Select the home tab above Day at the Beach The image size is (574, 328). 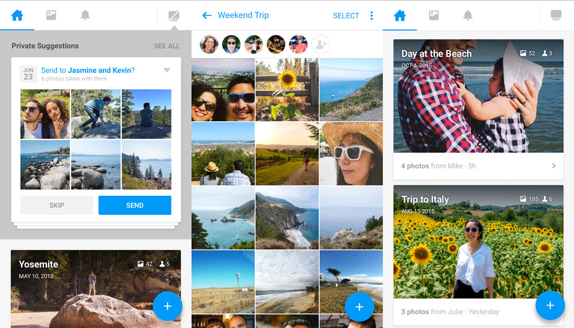(x=400, y=16)
